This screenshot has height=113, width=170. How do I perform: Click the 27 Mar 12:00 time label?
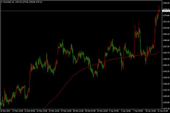(x=66, y=111)
